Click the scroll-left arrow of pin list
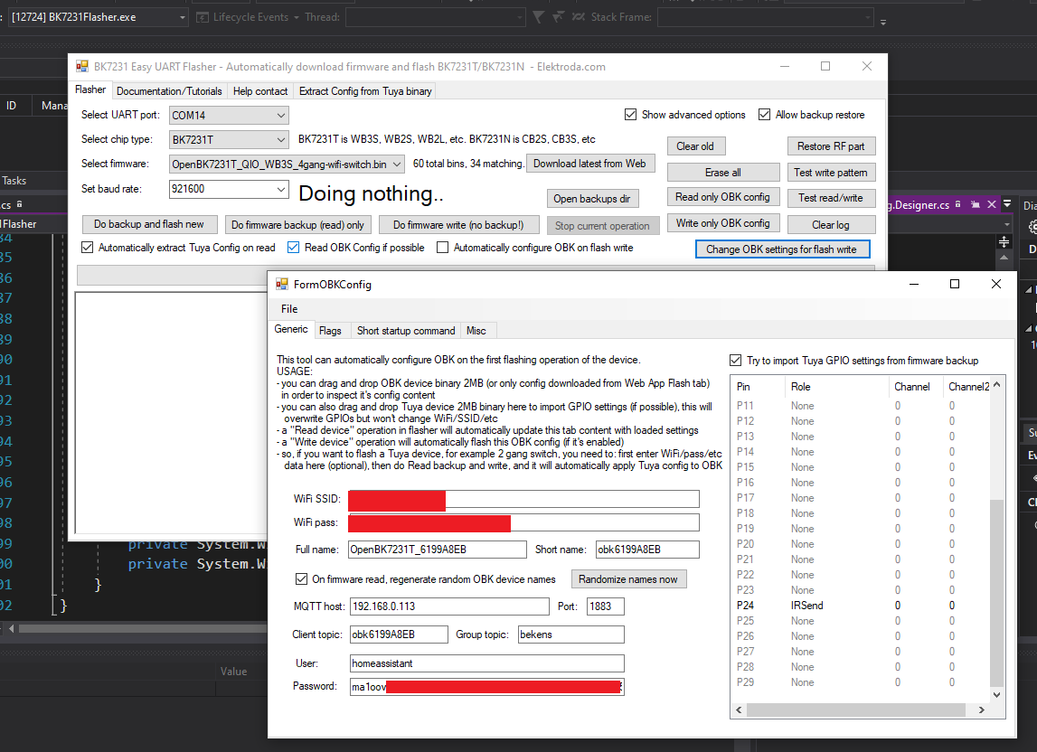1037x752 pixels. [740, 710]
